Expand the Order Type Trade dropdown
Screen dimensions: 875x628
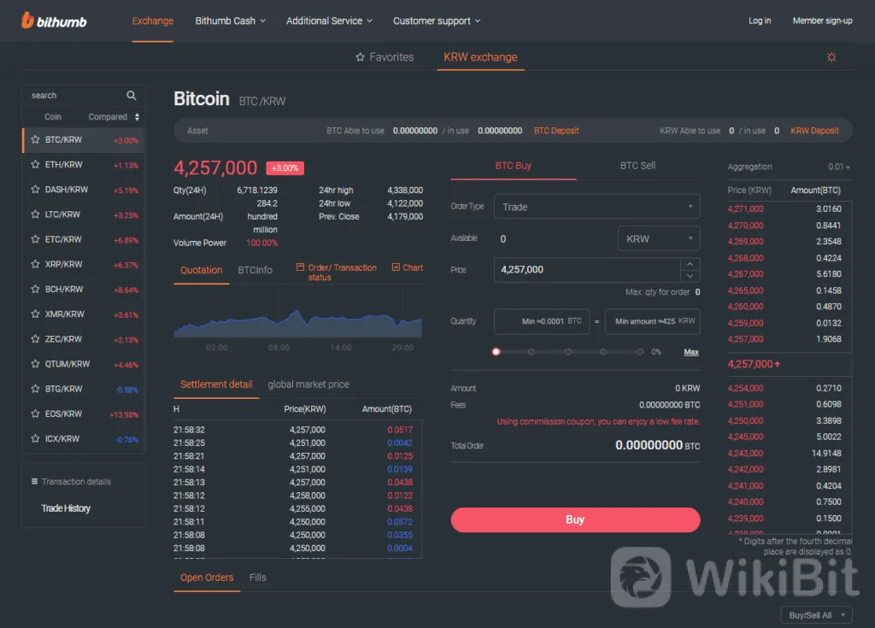(x=596, y=207)
